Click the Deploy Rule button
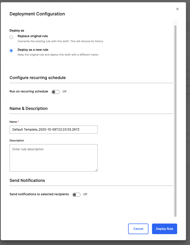This screenshot has width=190, height=245. (x=164, y=229)
